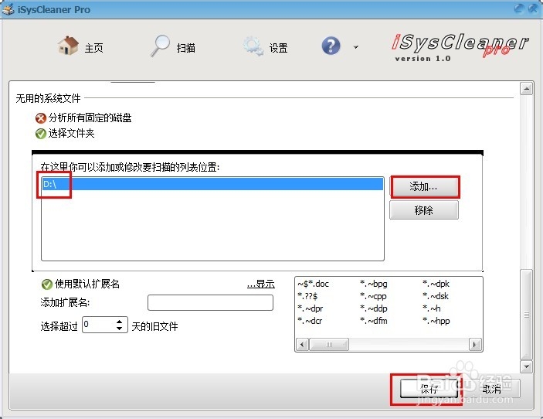Screen dimensions: 543x419
Task: Toggle 使用默认扩展名 option
Action: (80, 284)
